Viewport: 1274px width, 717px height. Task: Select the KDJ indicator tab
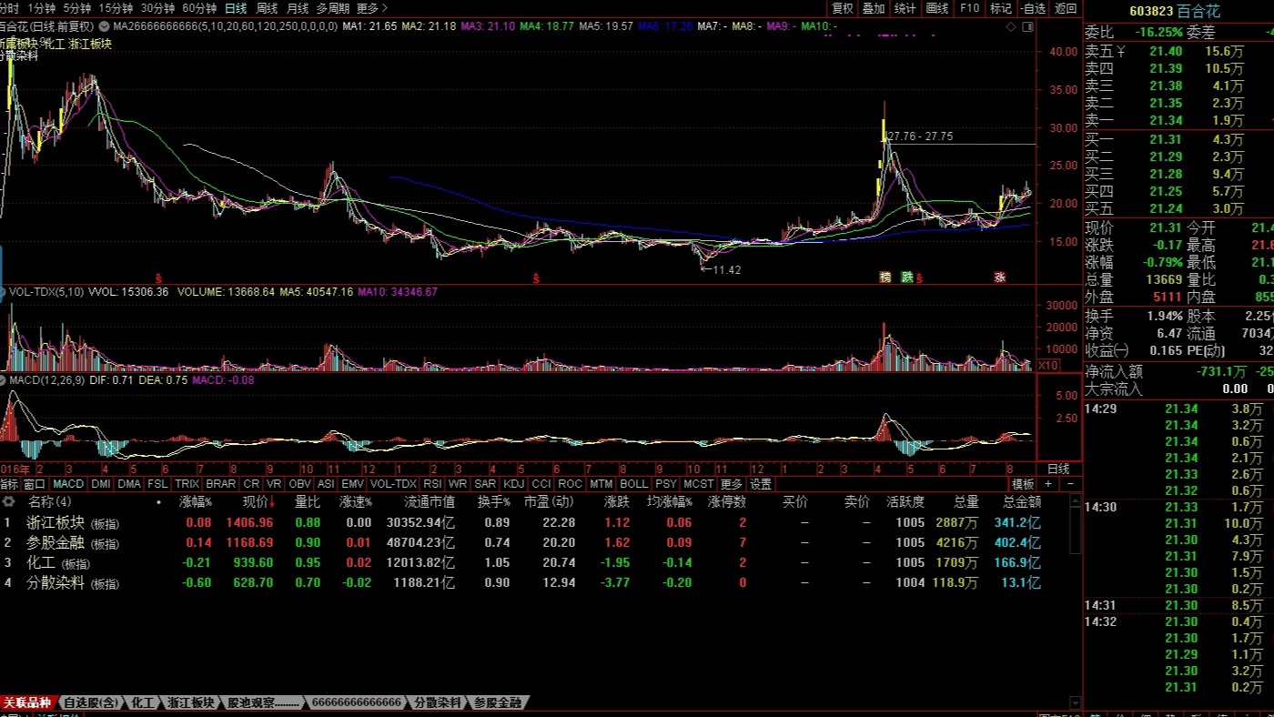pyautogui.click(x=514, y=484)
